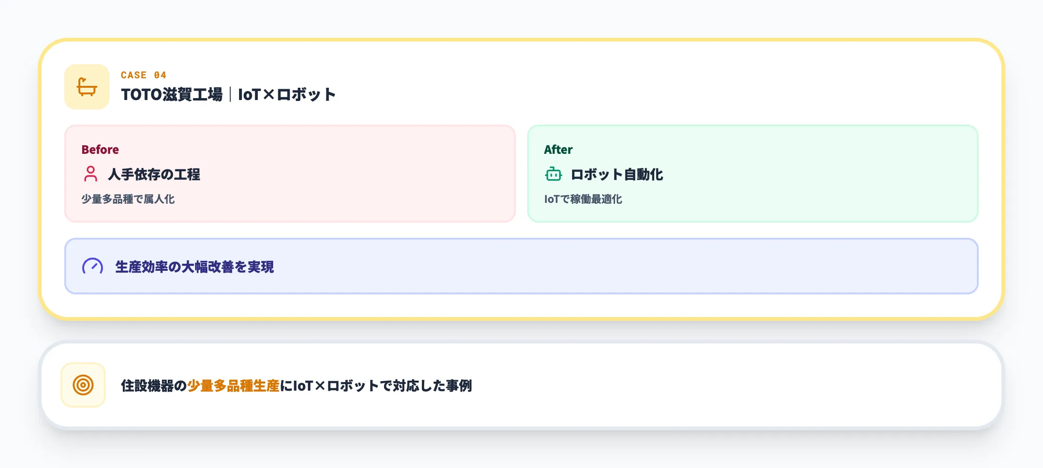Viewport: 1043px width, 468px height.
Task: Click the orange highlighted 少量多品種生産 text
Action: tap(233, 386)
